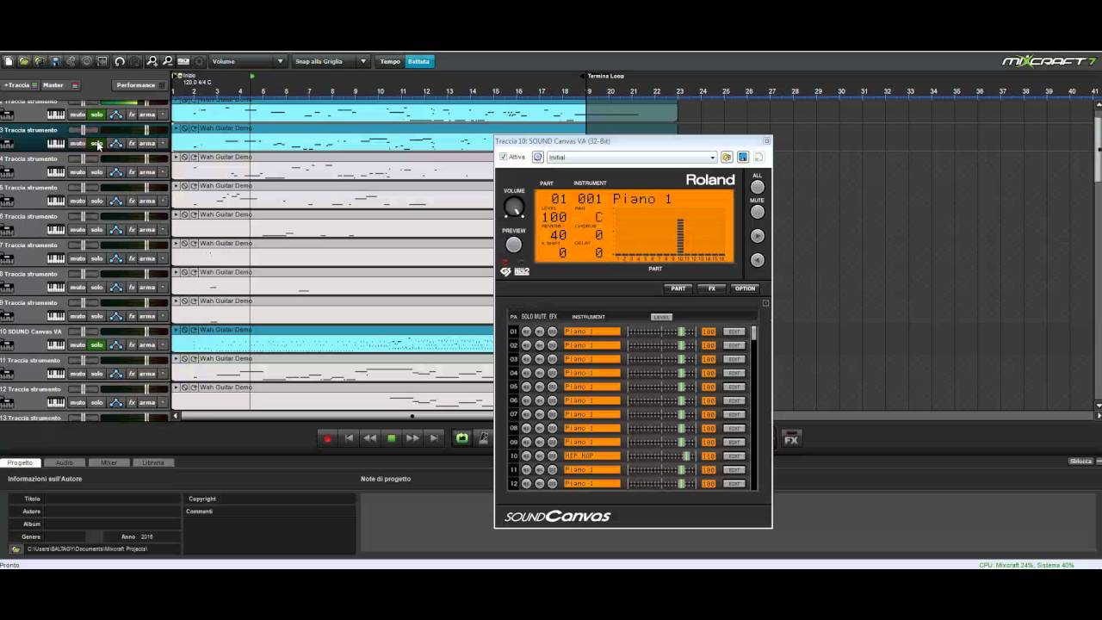1102x620 pixels.
Task: Click the PREVIEW round button in Sound Canvas
Action: pyautogui.click(x=514, y=245)
